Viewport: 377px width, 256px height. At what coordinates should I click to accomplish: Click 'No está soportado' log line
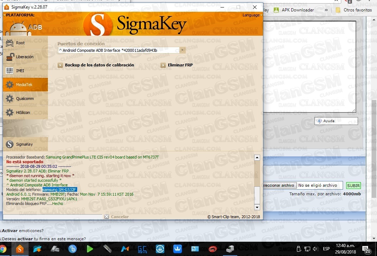(x=25, y=162)
